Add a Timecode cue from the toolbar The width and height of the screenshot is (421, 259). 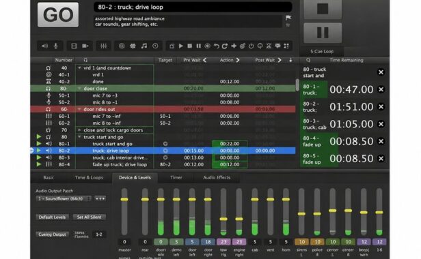155,46
